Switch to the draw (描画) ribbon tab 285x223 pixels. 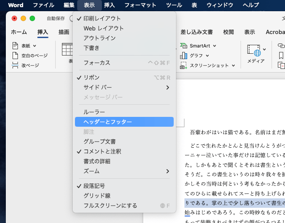pyautogui.click(x=64, y=32)
